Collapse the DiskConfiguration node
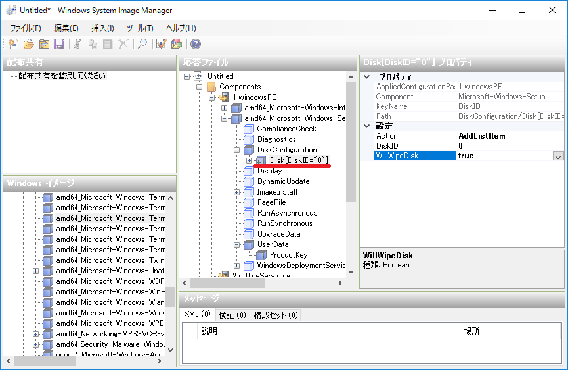The width and height of the screenshot is (568, 370). (x=236, y=150)
